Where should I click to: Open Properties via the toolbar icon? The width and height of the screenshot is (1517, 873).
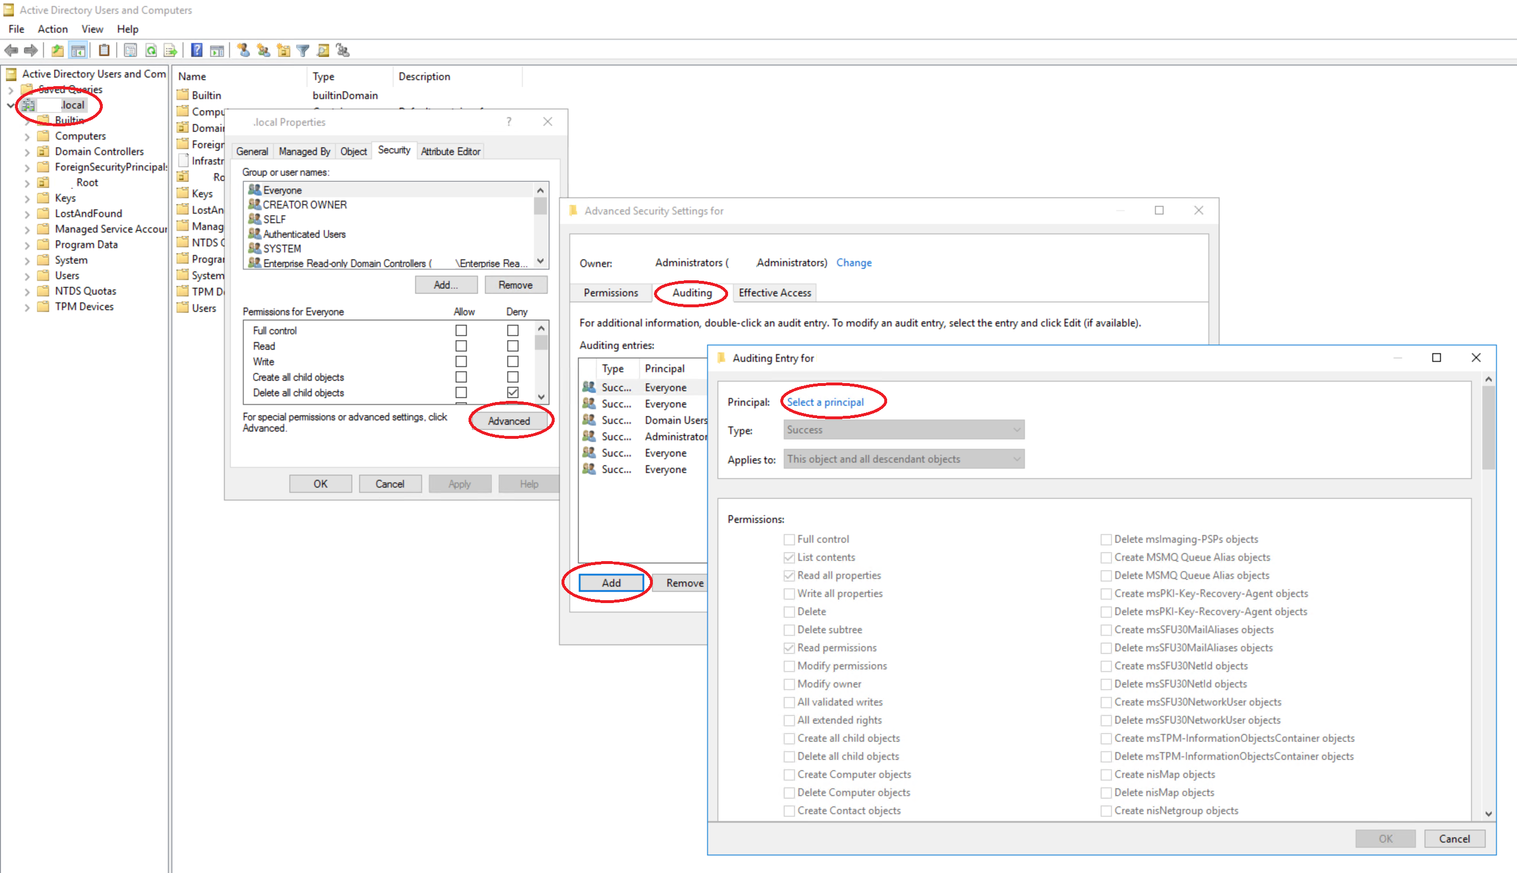(x=130, y=51)
